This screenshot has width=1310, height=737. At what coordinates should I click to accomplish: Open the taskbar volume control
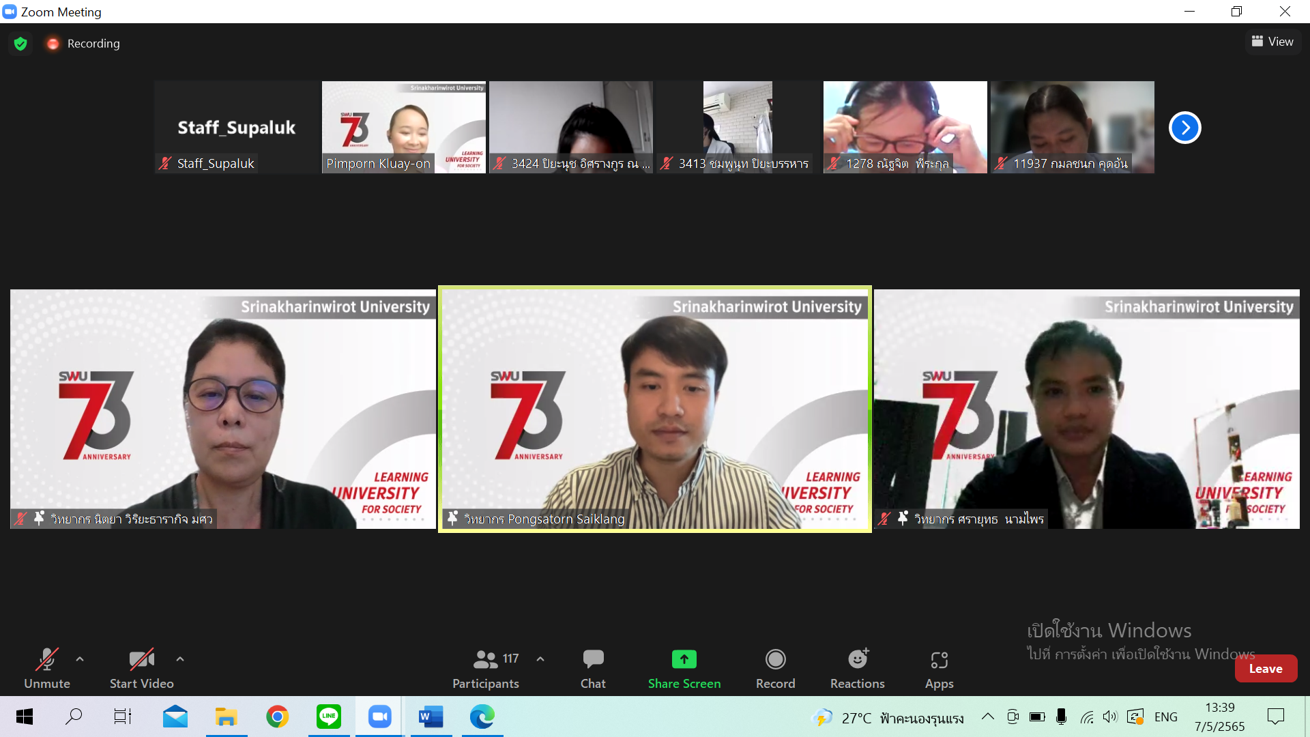[1110, 717]
